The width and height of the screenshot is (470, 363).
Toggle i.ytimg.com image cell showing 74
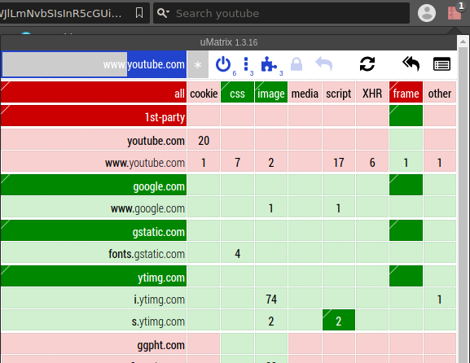[x=271, y=298]
